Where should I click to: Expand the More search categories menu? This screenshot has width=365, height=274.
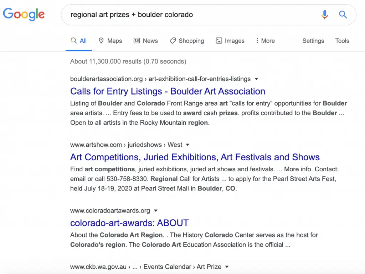(265, 41)
